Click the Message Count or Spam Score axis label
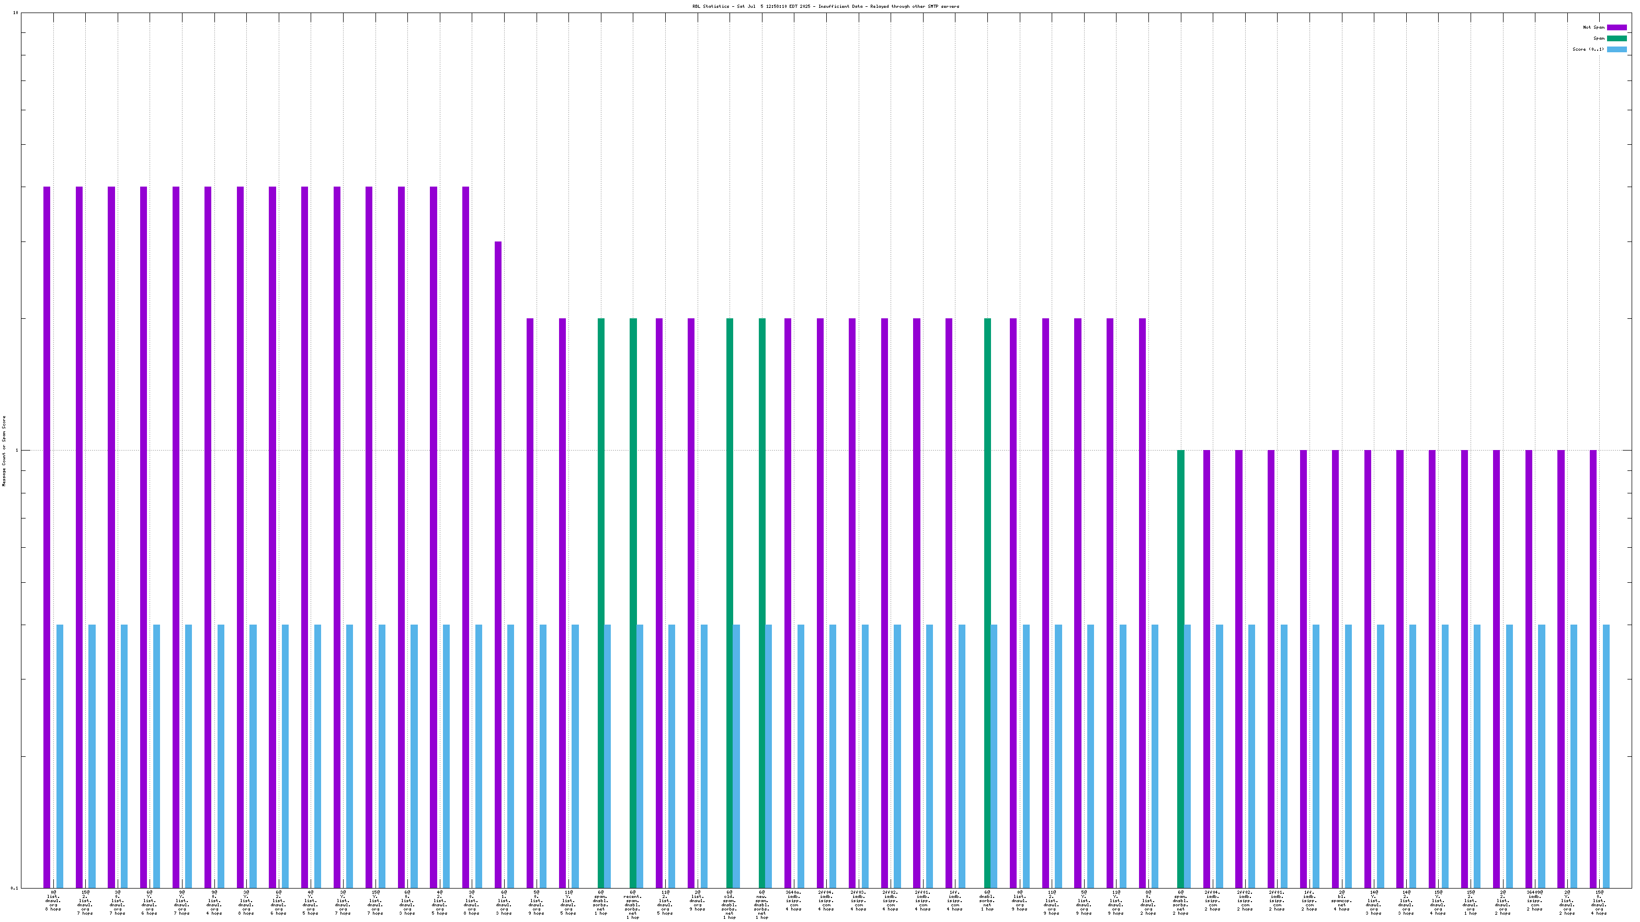1640x922 pixels. pos(4,451)
